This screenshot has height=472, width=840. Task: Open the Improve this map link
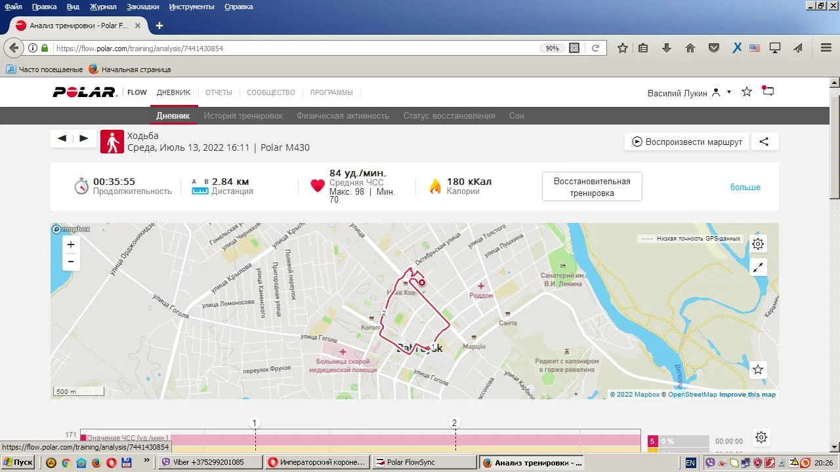point(747,395)
